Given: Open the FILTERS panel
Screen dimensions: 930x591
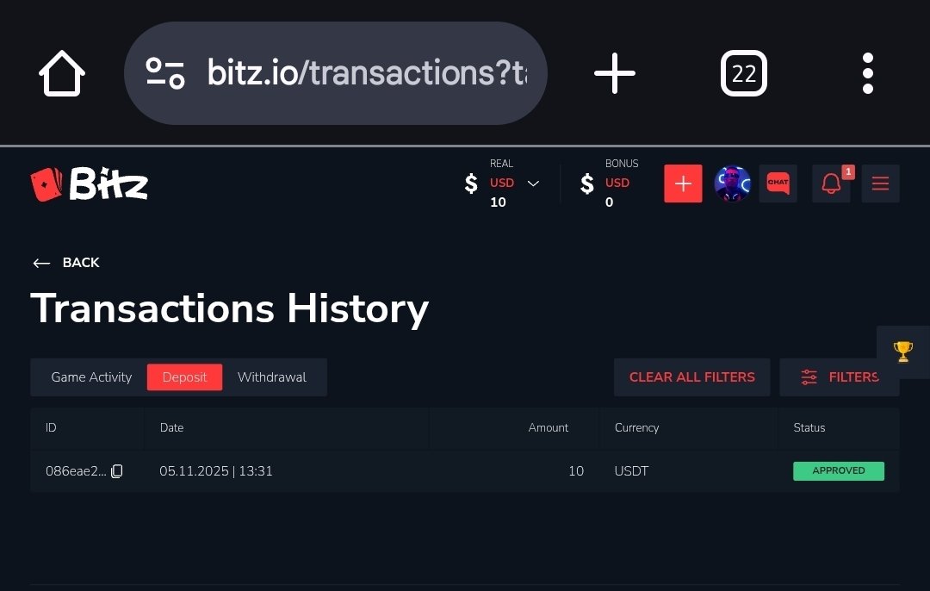Looking at the screenshot, I should (839, 377).
